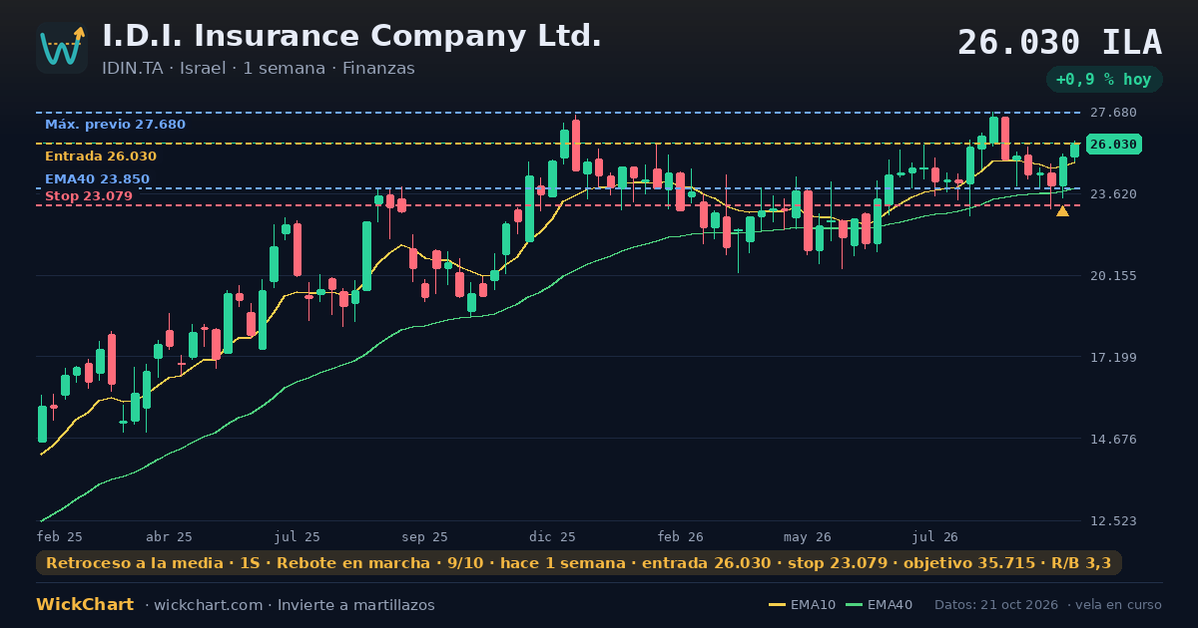This screenshot has height=628, width=1198.
Task: Click the 23.620 price axis value
Action: [1114, 193]
